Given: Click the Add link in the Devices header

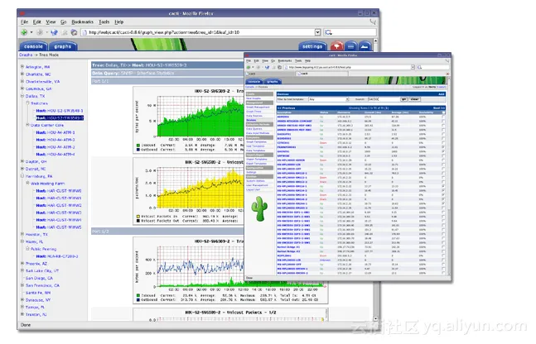Looking at the screenshot, I should pyautogui.click(x=441, y=94).
